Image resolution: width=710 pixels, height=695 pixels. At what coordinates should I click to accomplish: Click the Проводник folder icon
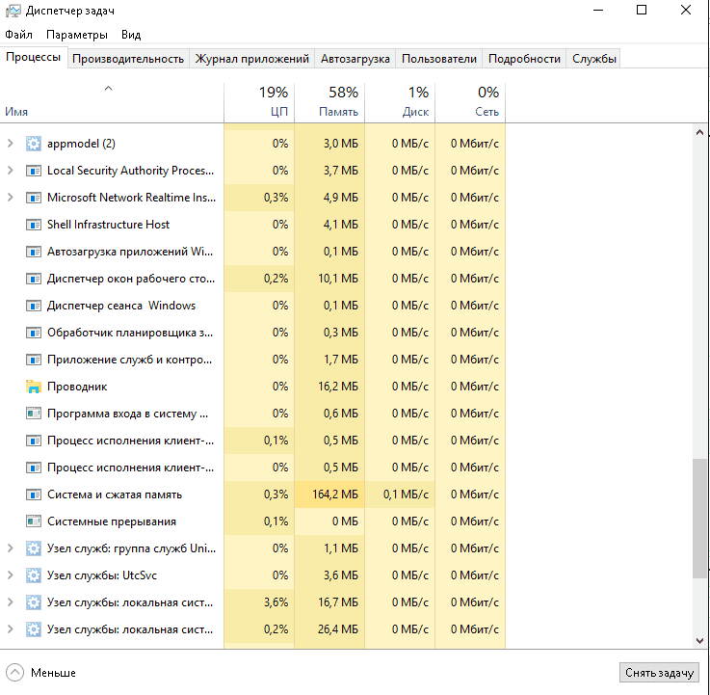(x=34, y=387)
